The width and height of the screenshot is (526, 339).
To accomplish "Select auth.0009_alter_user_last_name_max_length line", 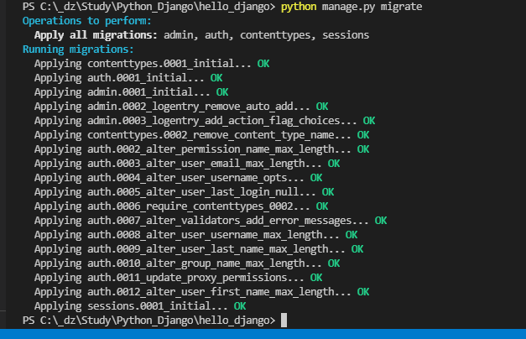I will click(x=199, y=249).
